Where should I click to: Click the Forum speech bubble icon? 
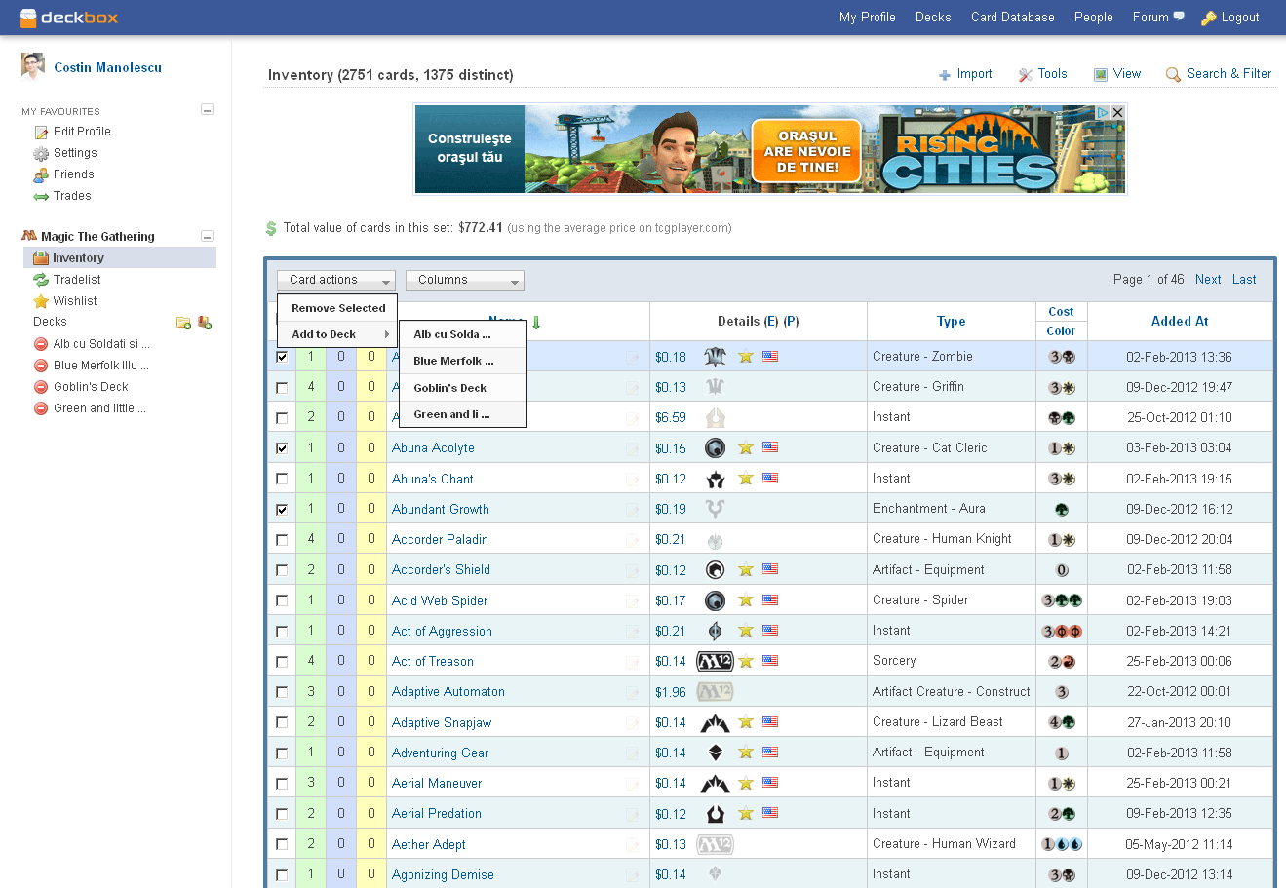1179,17
